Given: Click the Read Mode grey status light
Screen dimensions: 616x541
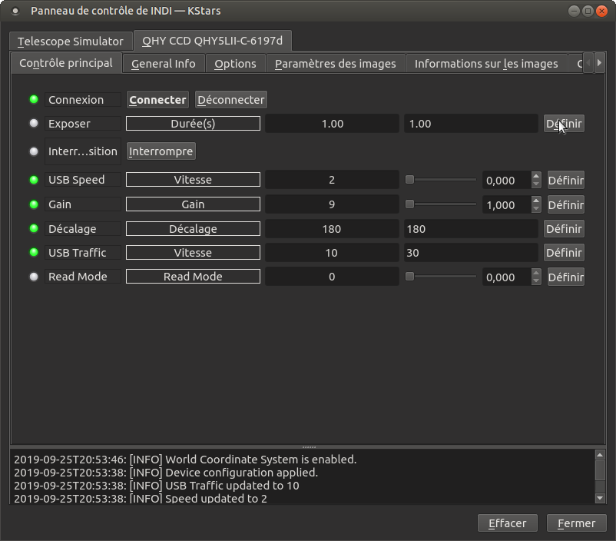Looking at the screenshot, I should pyautogui.click(x=34, y=277).
